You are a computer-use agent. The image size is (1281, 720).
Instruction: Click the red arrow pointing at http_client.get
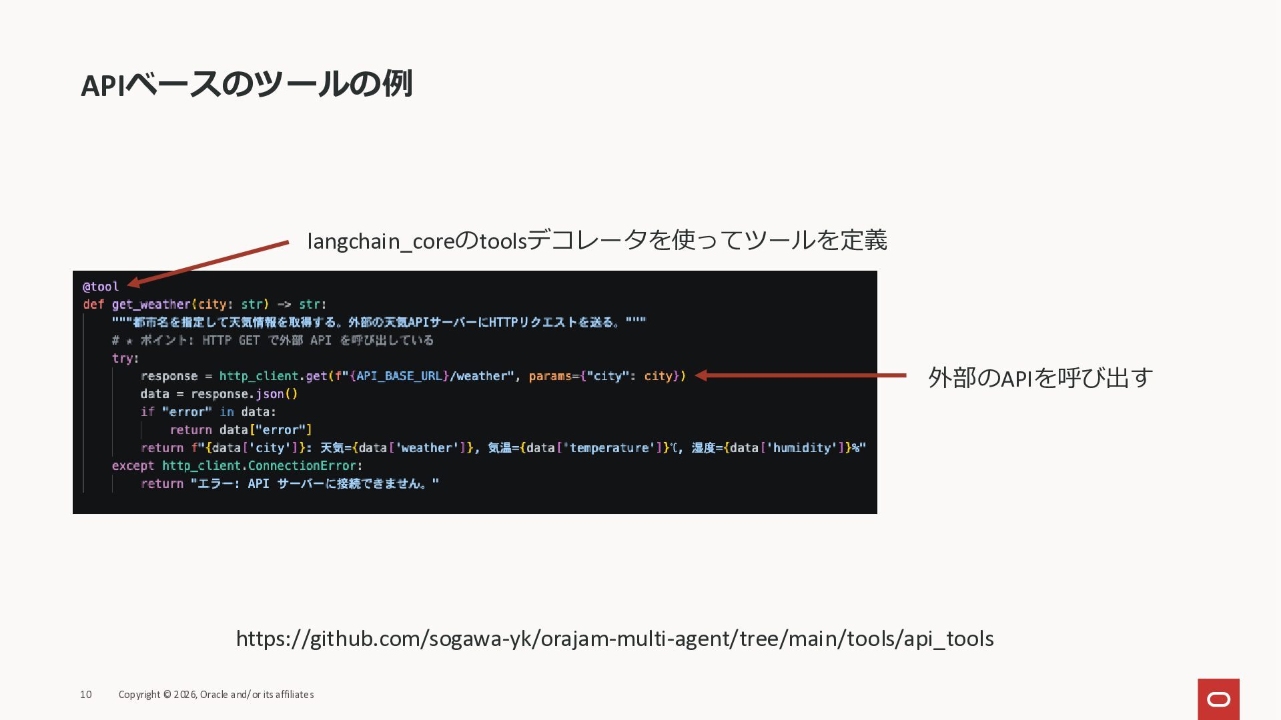[801, 376]
